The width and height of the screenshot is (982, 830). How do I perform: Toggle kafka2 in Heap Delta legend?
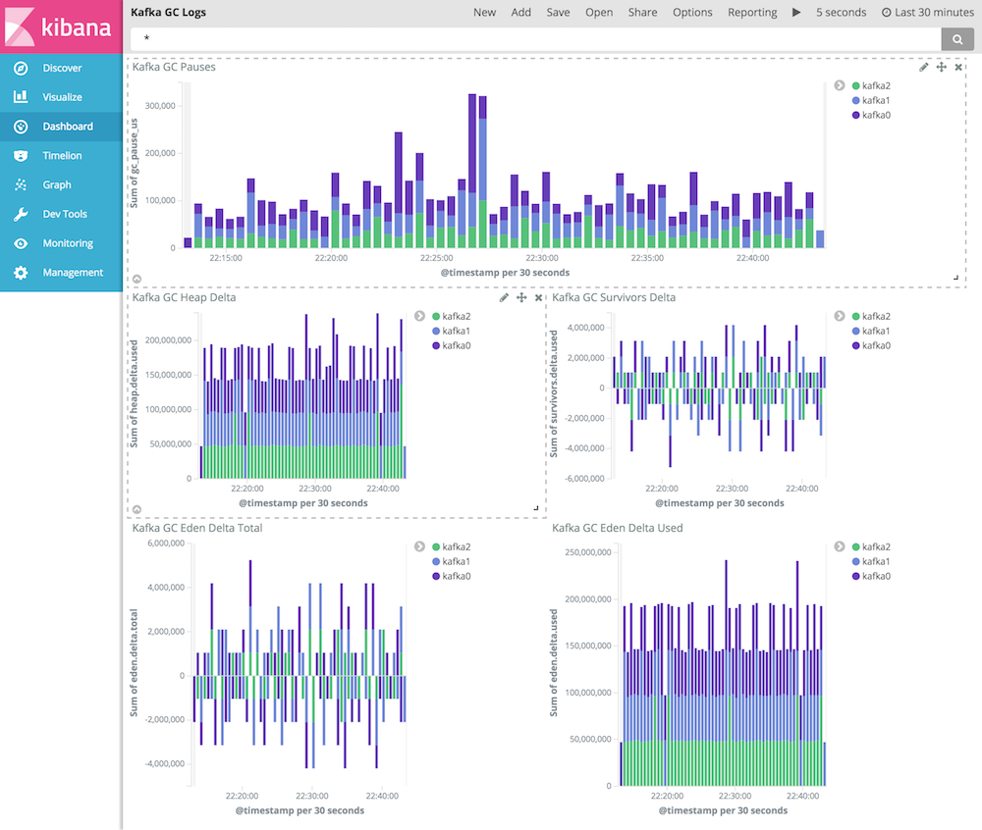pos(451,317)
